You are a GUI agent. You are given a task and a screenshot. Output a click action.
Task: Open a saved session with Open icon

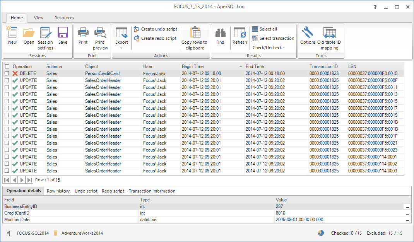tap(29, 33)
